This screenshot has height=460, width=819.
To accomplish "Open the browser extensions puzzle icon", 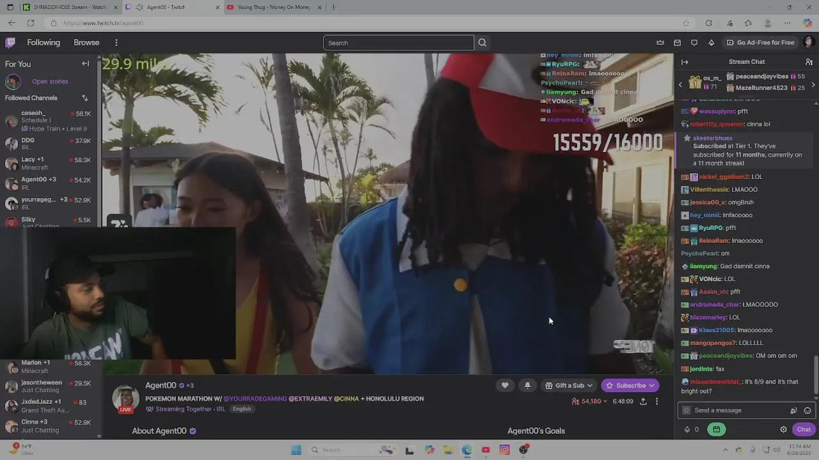I will click(x=708, y=23).
